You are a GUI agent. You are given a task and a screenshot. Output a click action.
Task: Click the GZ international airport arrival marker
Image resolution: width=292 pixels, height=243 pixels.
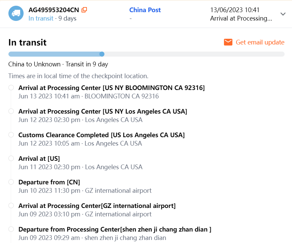click(11, 206)
